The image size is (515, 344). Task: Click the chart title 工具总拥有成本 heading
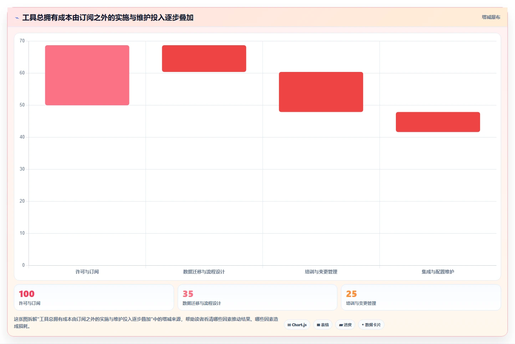[x=108, y=17]
